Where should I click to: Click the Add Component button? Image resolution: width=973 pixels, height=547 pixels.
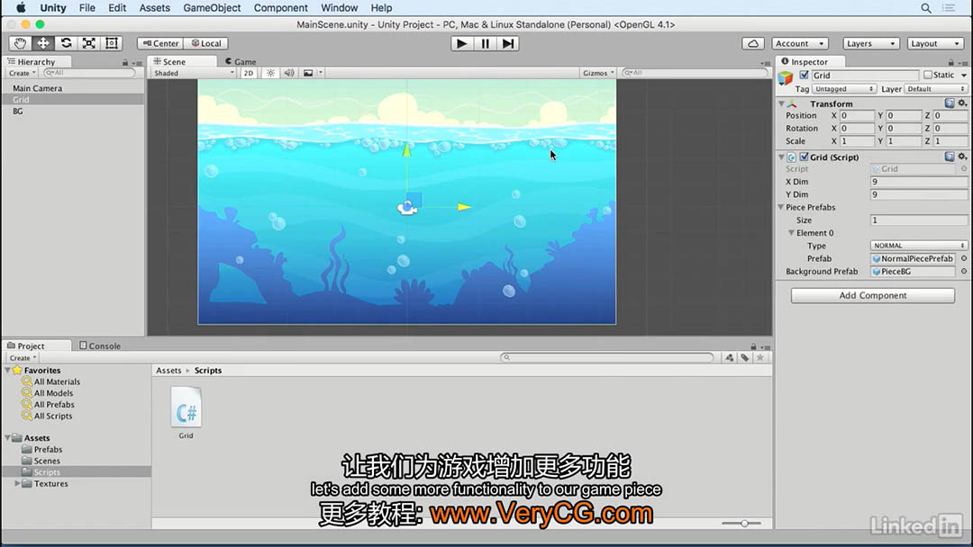coord(872,295)
